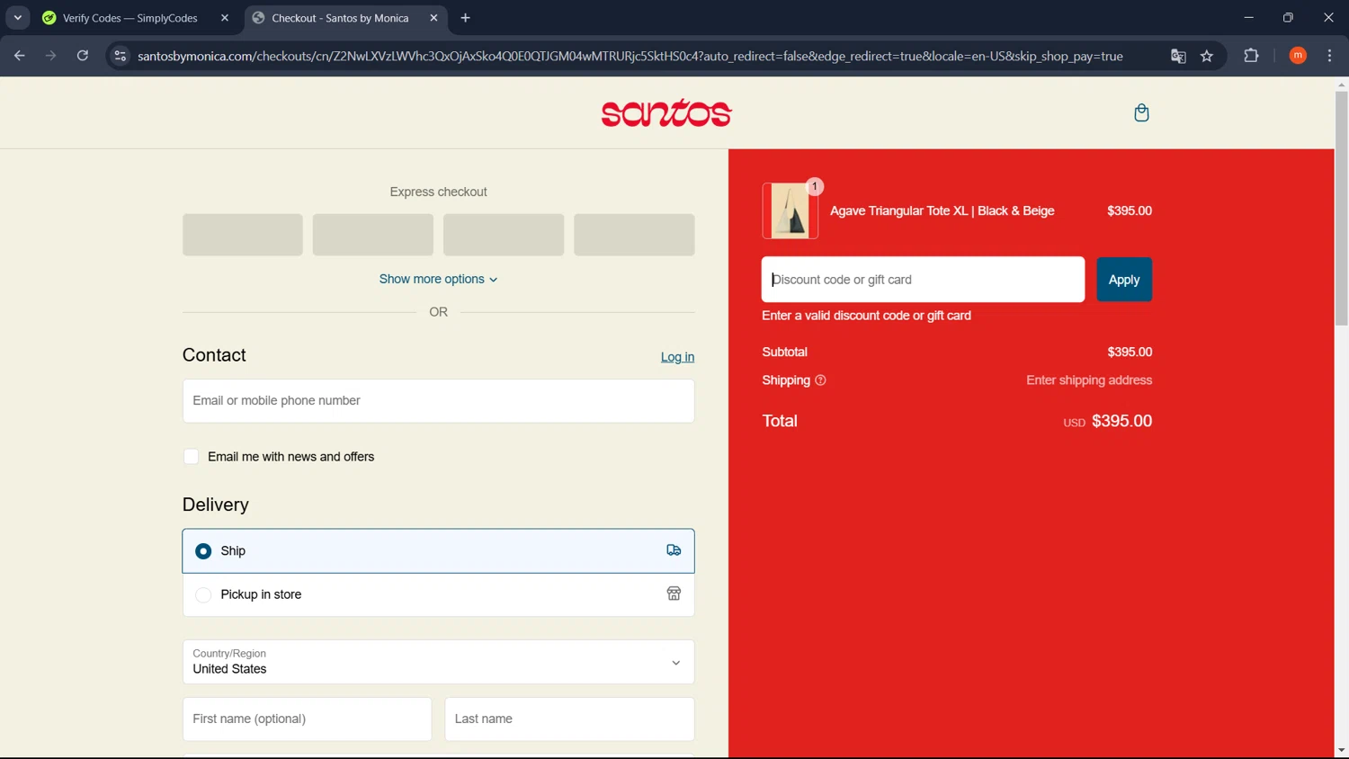Click the browser back arrow
The image size is (1349, 759).
[19, 56]
